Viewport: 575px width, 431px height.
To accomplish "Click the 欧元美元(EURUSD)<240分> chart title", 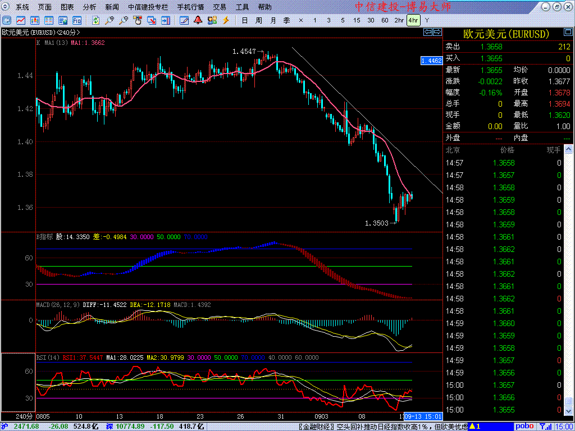I will 41,32.
